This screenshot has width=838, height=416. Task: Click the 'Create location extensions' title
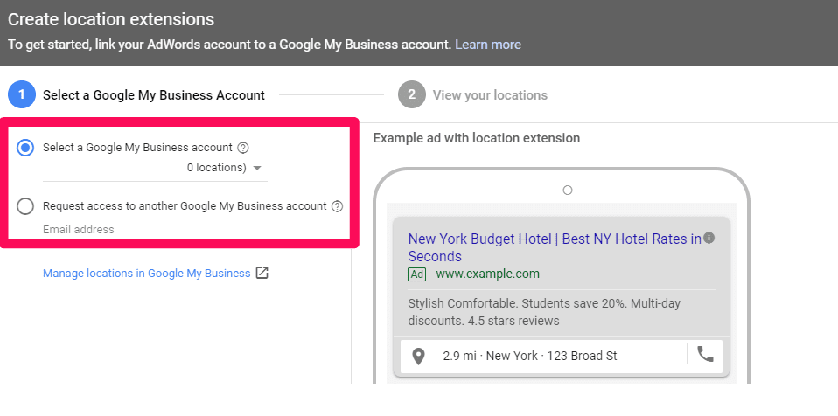coord(110,20)
